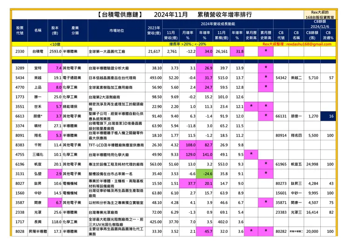This screenshot has width=345, height=243.
Task: Select the '563.00' revenue cell
Action: 154,164
